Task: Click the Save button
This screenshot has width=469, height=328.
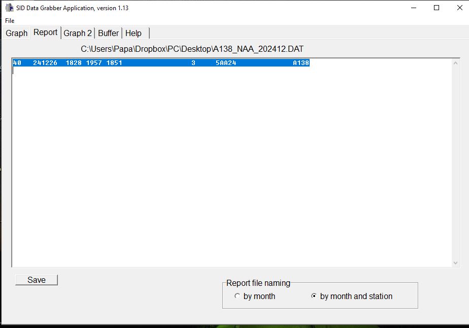Action: [x=37, y=280]
